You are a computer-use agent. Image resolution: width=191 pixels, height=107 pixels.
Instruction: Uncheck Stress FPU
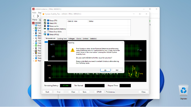(x=48, y=23)
